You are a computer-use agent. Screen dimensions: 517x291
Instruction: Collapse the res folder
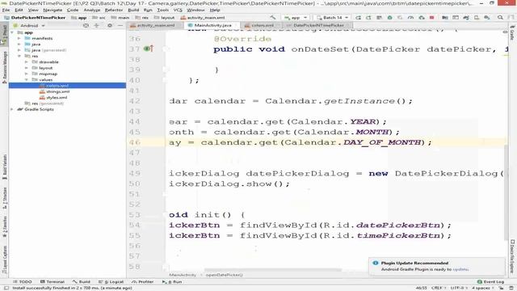(19, 56)
